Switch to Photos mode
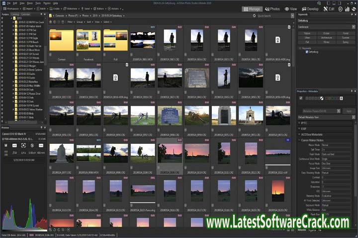 click(272, 9)
